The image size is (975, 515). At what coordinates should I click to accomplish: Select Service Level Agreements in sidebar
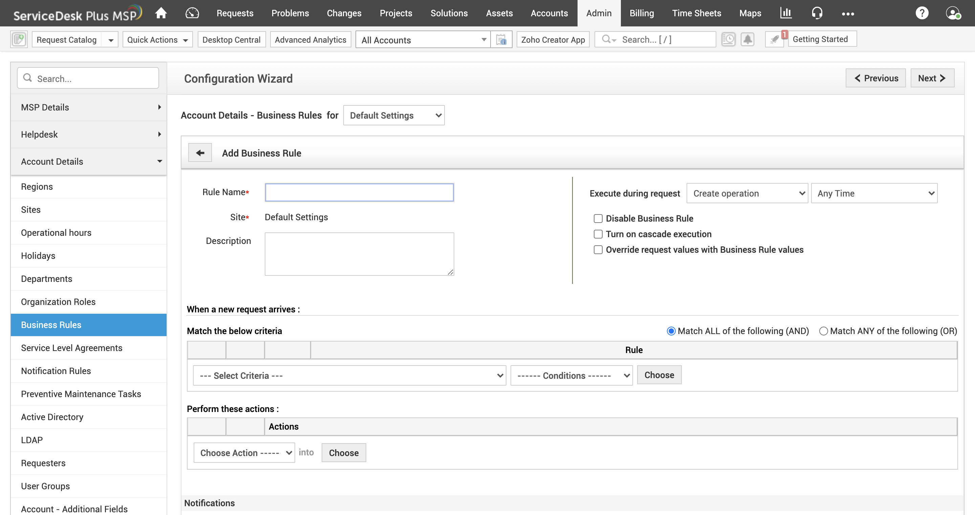[x=71, y=348]
